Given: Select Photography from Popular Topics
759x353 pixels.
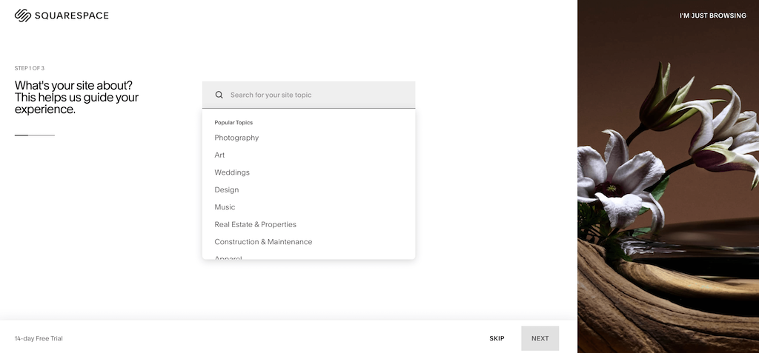Looking at the screenshot, I should point(236,138).
